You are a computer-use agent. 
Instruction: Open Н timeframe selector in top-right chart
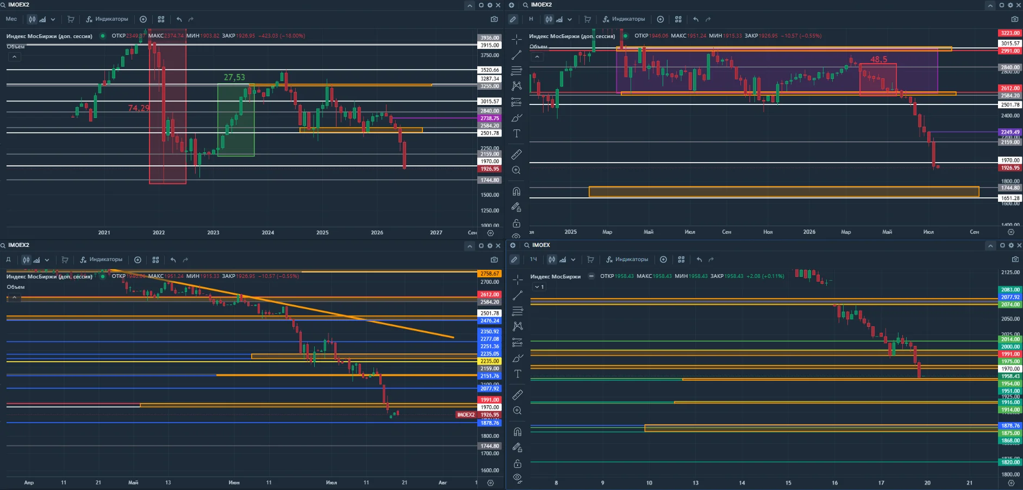531,19
